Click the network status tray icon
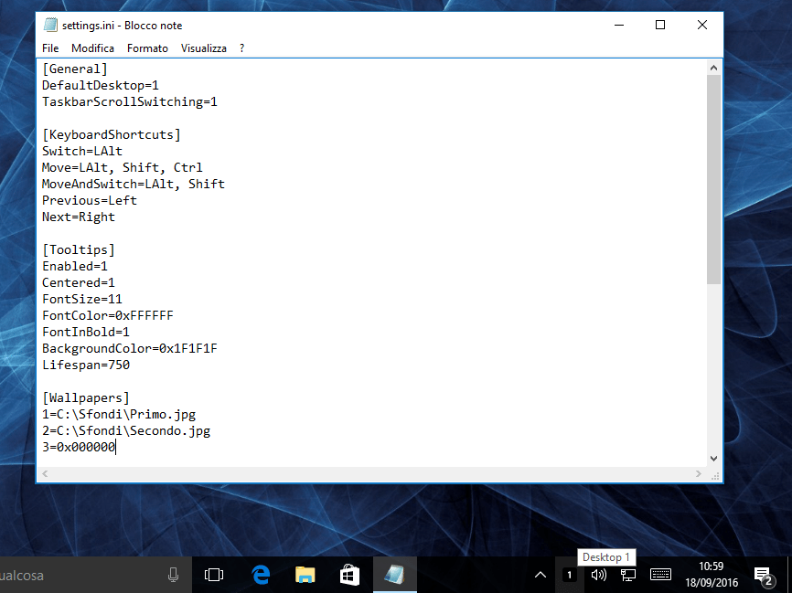The image size is (792, 593). tap(628, 575)
